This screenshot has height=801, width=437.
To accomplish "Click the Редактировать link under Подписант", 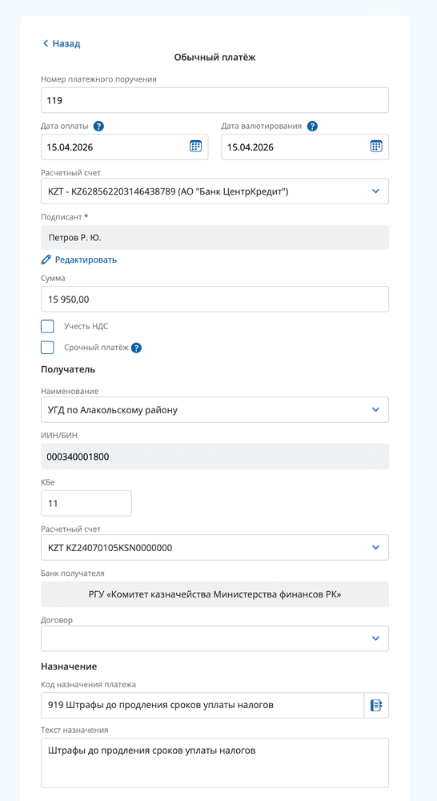I will 86,260.
